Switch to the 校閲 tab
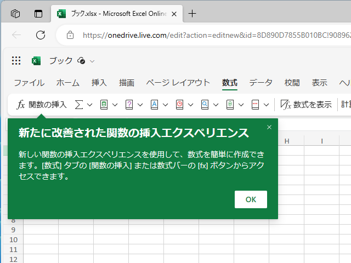351x263 pixels. point(292,83)
